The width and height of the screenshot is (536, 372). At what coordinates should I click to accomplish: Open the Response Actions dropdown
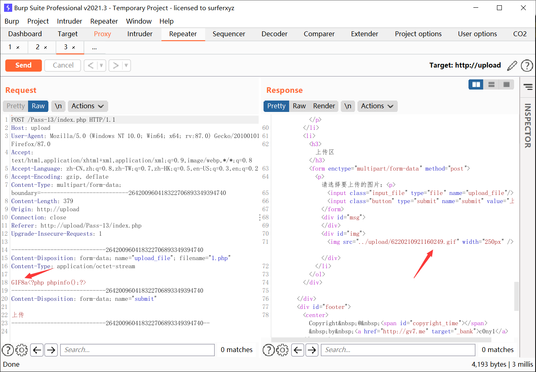click(377, 106)
